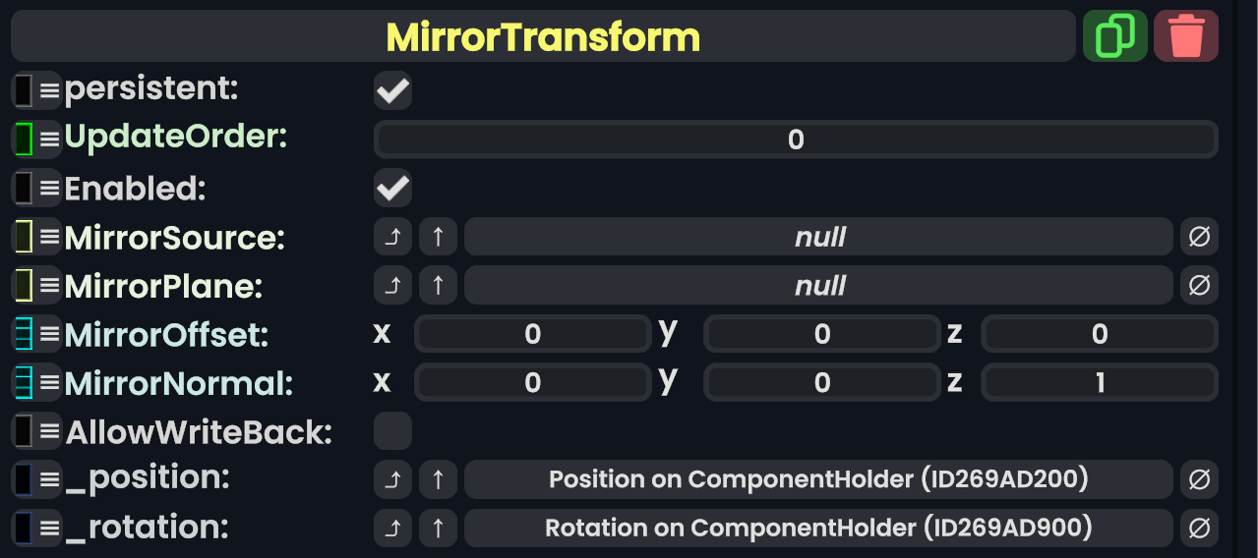Uncheck the persistent checkbox
The width and height of the screenshot is (1258, 558).
392,91
